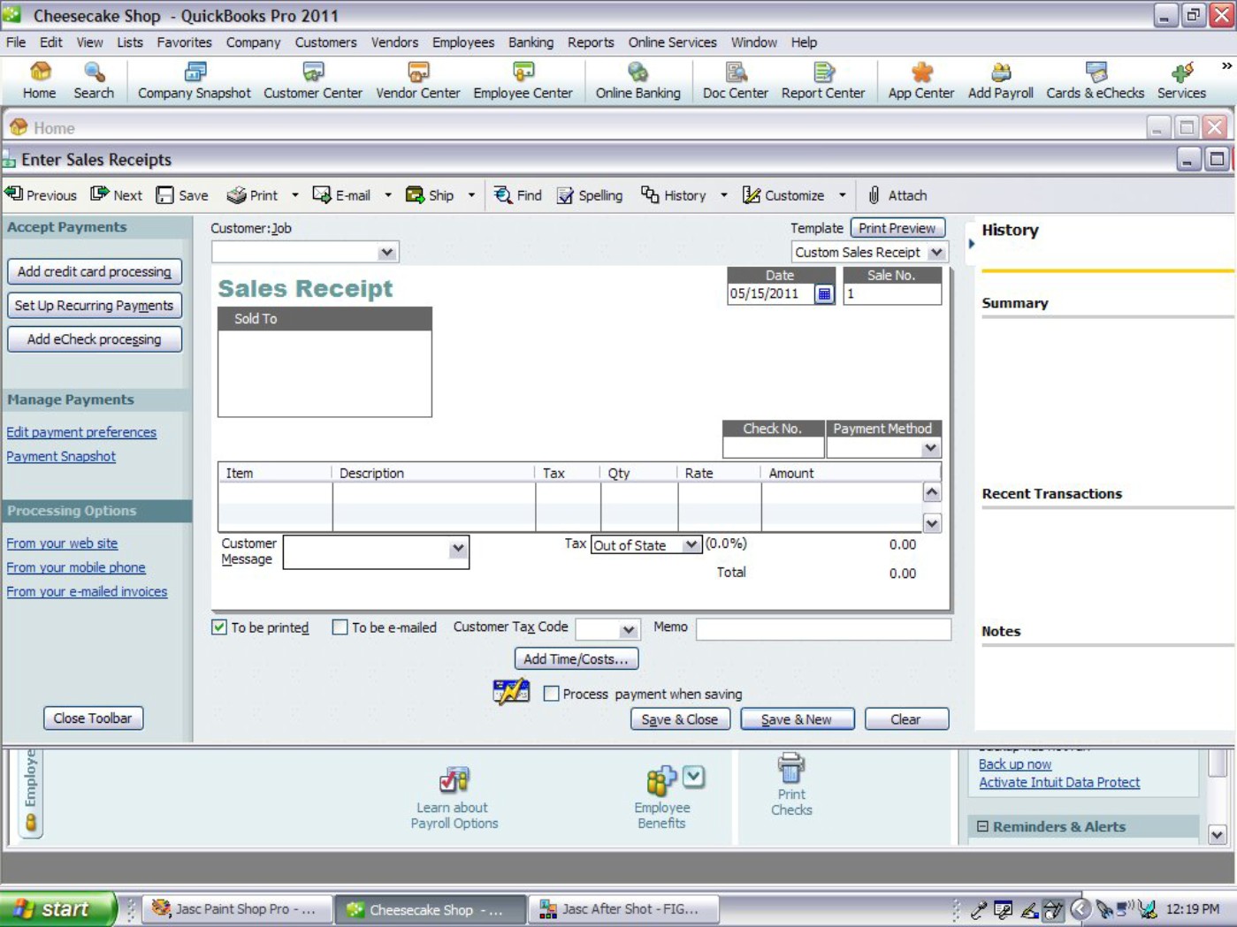The height and width of the screenshot is (927, 1237).
Task: Enable Process payment when saving
Action: click(552, 694)
